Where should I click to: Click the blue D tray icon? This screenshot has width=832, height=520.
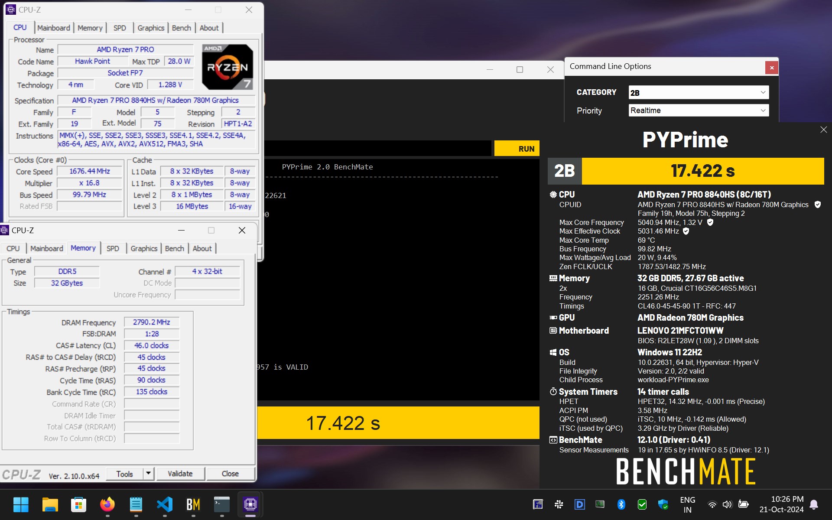[x=579, y=504]
